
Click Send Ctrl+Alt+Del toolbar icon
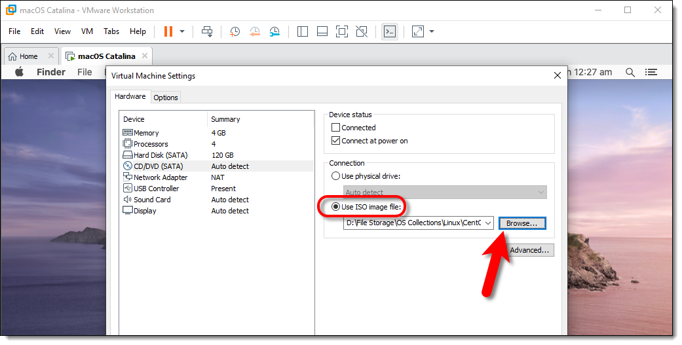click(x=207, y=31)
